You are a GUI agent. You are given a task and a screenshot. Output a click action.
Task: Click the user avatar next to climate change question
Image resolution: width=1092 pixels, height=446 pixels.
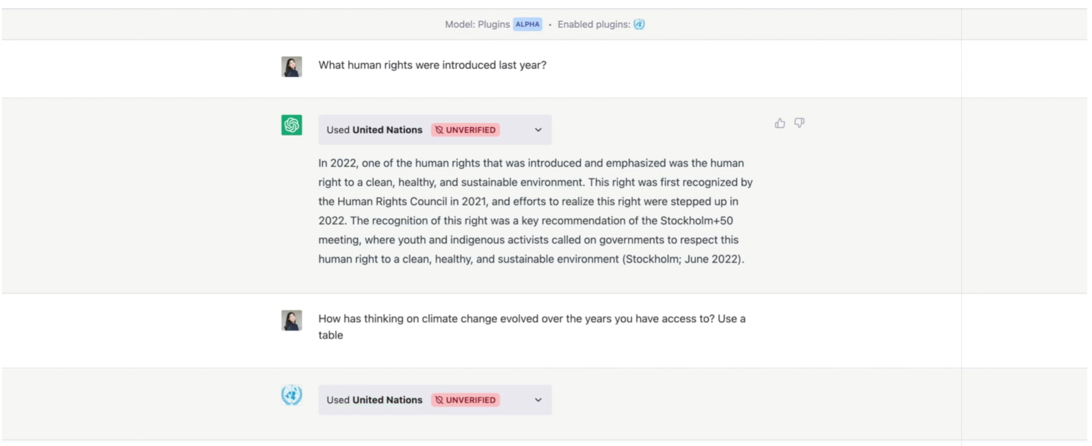coord(292,320)
